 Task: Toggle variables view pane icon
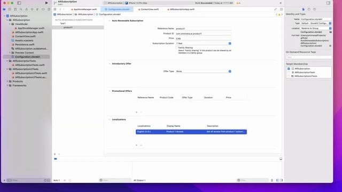[277, 180]
